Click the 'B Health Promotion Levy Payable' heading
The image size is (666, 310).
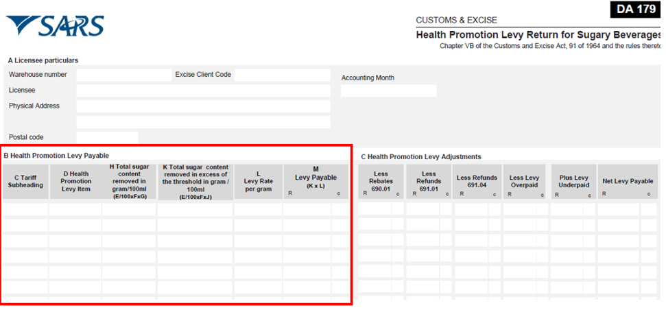pos(56,156)
